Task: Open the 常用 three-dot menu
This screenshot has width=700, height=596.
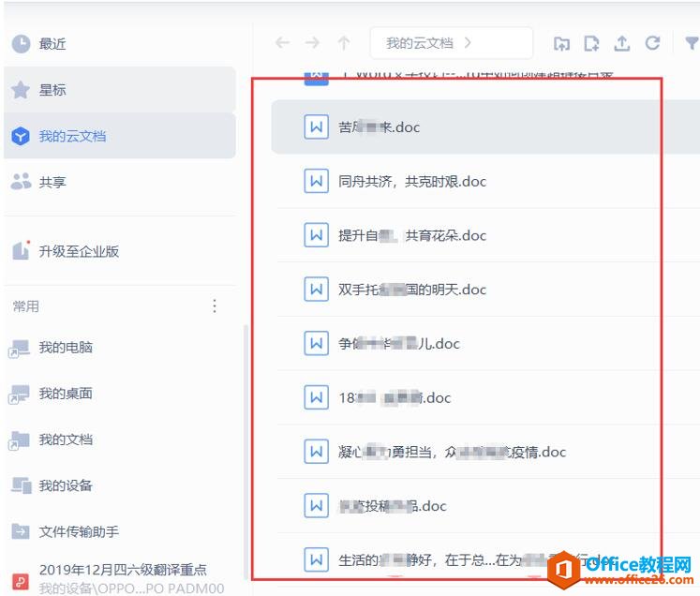Action: pyautogui.click(x=215, y=305)
